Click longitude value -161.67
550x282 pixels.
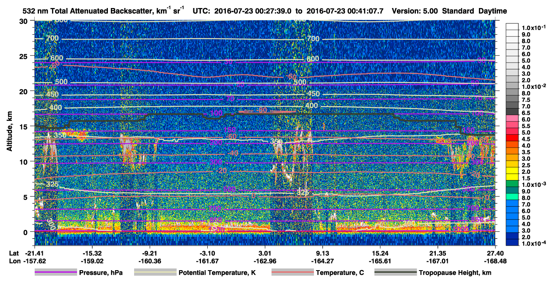coord(207,261)
